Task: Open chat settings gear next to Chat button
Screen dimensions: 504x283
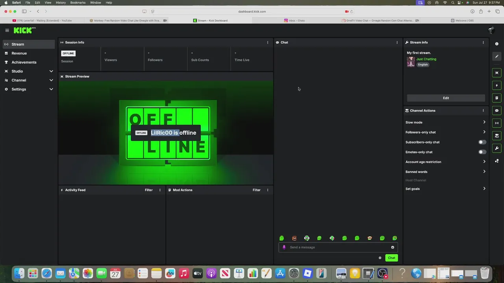Action: [380, 258]
